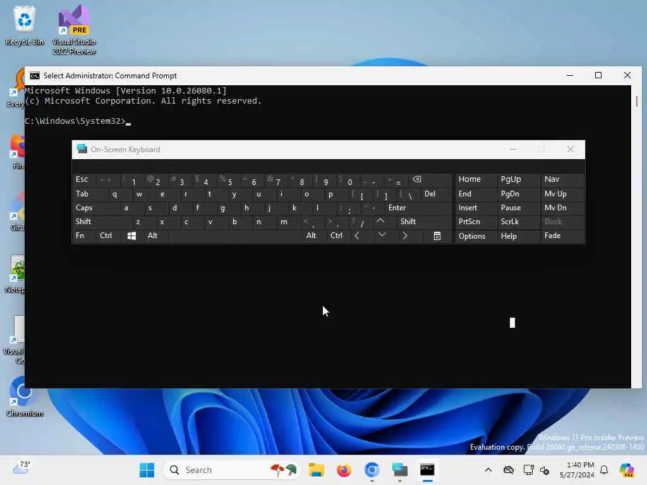Tap the m key on On-Screen Keyboard

pyautogui.click(x=287, y=222)
